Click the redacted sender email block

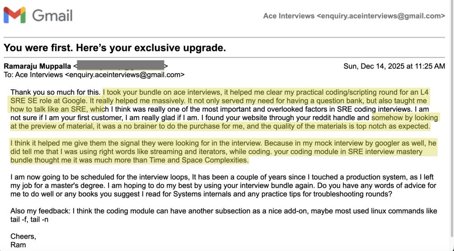coord(121,65)
